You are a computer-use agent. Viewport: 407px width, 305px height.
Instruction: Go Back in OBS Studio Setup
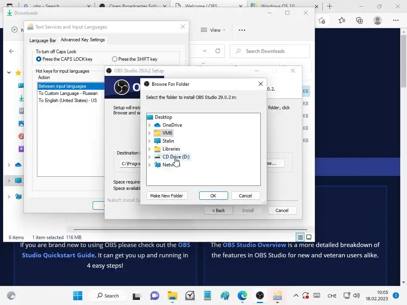click(218, 210)
